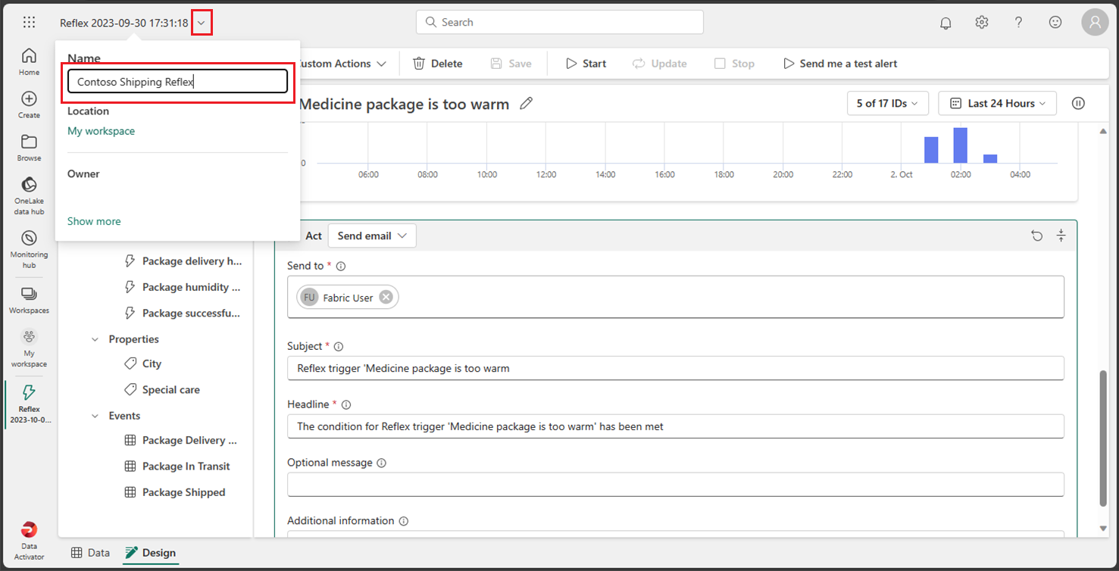The image size is (1119, 571).
Task: Open Create in sidebar
Action: click(29, 105)
